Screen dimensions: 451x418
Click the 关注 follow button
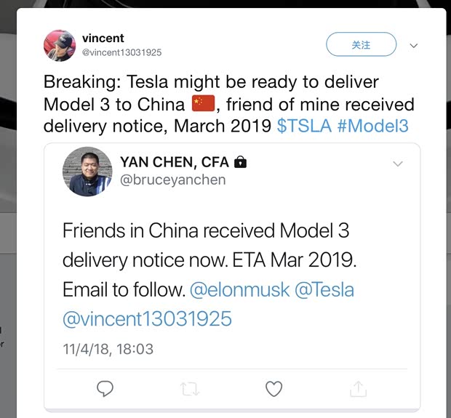(361, 44)
